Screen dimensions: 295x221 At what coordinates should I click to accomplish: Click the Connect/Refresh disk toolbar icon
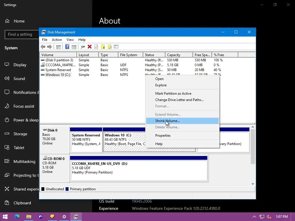click(x=83, y=47)
